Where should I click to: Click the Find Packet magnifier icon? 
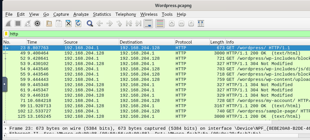coord(90,24)
